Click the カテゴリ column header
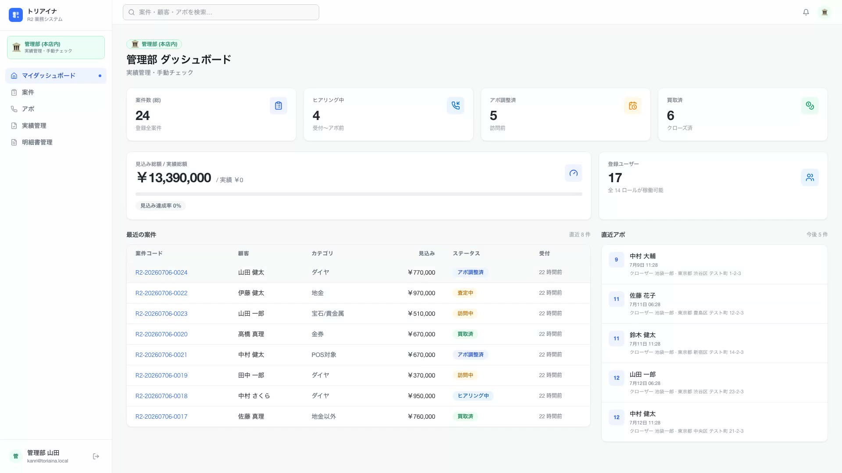The width and height of the screenshot is (842, 473). pos(322,254)
